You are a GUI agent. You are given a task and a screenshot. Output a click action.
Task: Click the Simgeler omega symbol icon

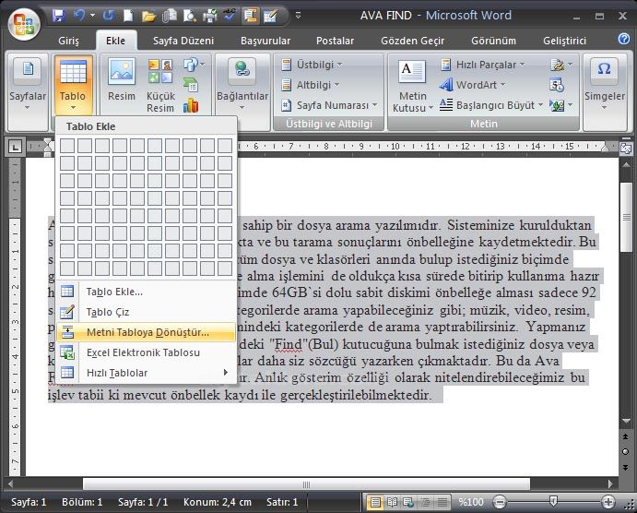[604, 69]
